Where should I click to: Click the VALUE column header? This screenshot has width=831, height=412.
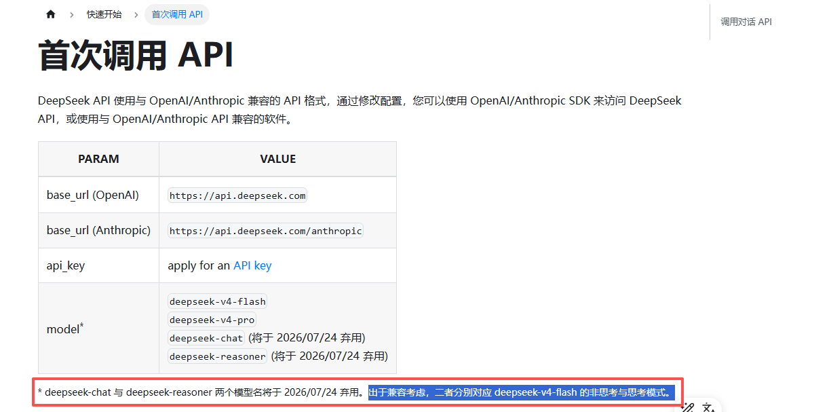[277, 159]
